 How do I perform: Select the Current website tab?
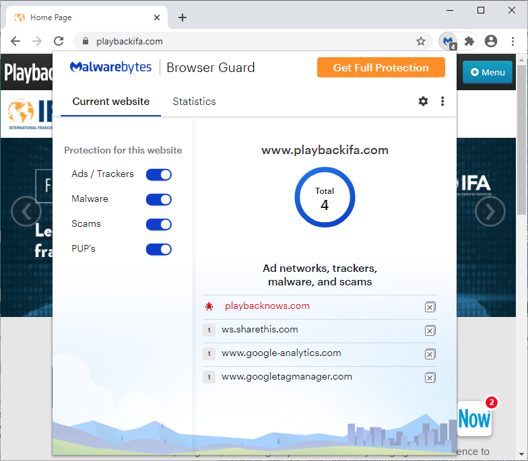[x=110, y=101]
